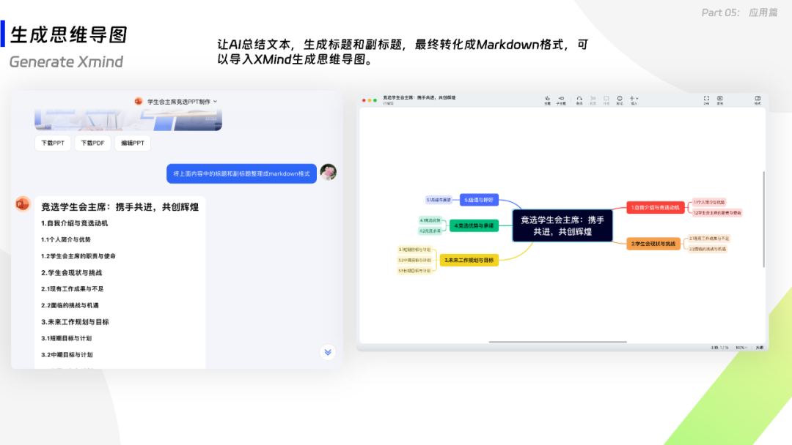Viewport: 792px width, 445px height.
Task: Select the subtopic 5.1总结与展望 in mind map
Action: click(x=439, y=200)
